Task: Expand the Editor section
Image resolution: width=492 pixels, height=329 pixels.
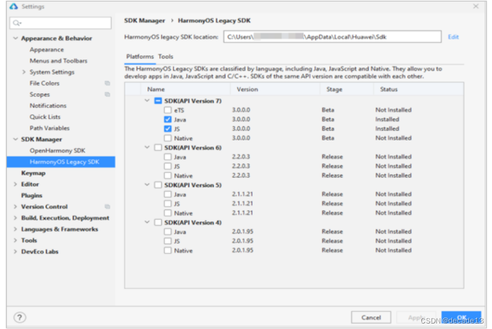Action: [x=15, y=184]
